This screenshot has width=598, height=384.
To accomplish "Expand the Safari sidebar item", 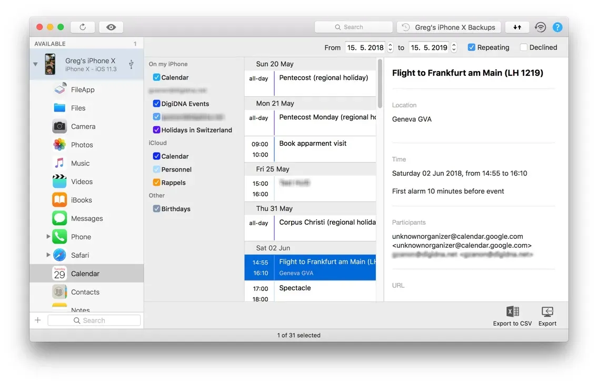I will tap(47, 255).
